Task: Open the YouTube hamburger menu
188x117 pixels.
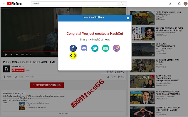Action: 4,4
